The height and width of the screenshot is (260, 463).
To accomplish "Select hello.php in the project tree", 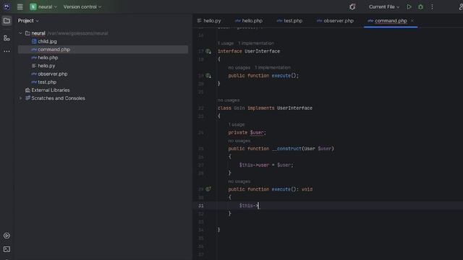I will click(x=48, y=58).
